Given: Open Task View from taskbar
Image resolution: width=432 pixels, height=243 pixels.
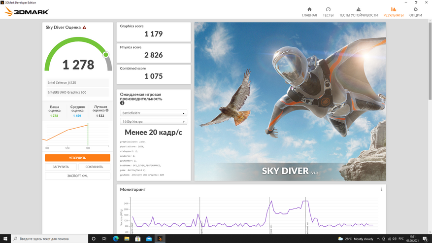Looking at the screenshot, I should [x=104, y=239].
